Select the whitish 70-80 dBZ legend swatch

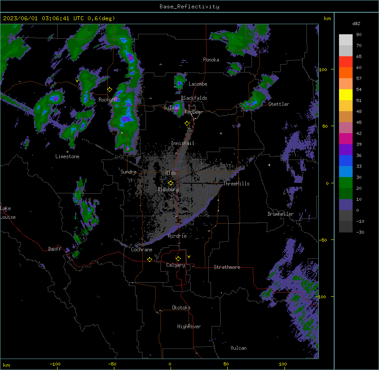click(346, 40)
